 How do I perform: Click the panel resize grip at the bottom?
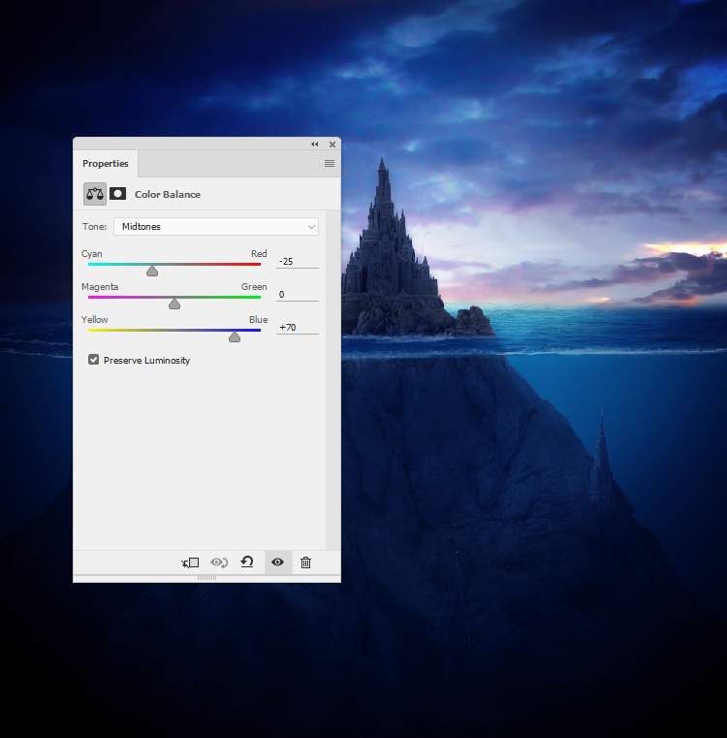[x=207, y=578]
